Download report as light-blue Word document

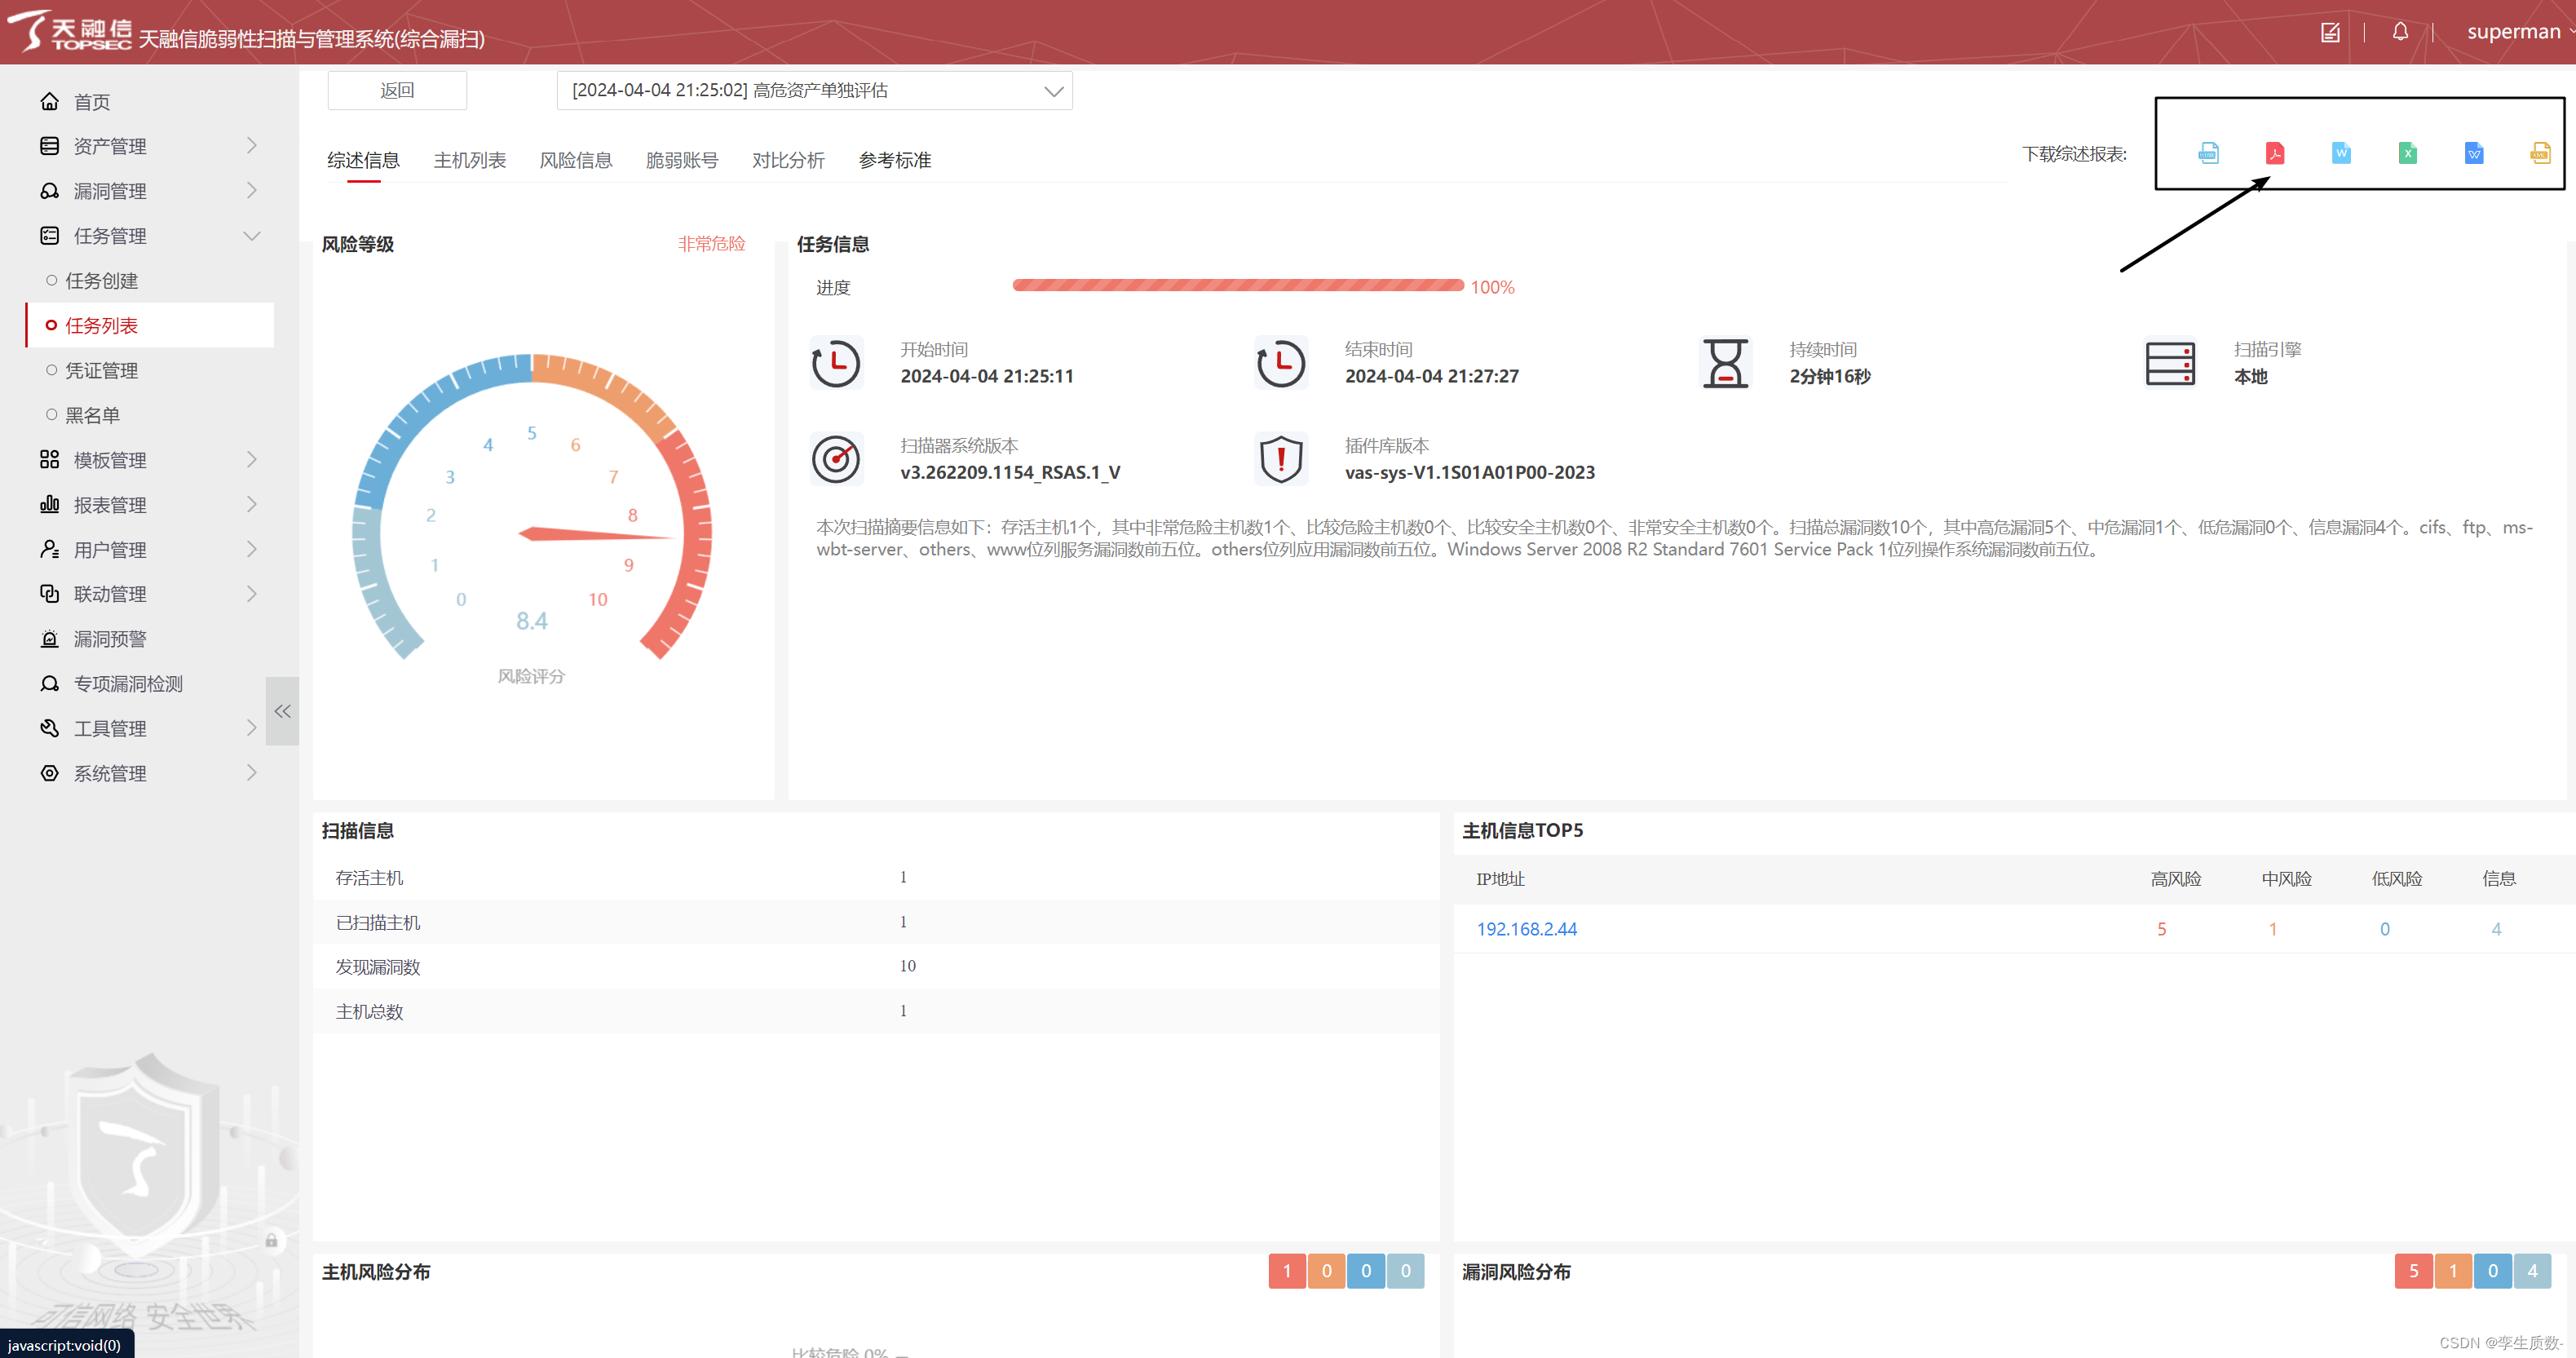pos(2341,153)
